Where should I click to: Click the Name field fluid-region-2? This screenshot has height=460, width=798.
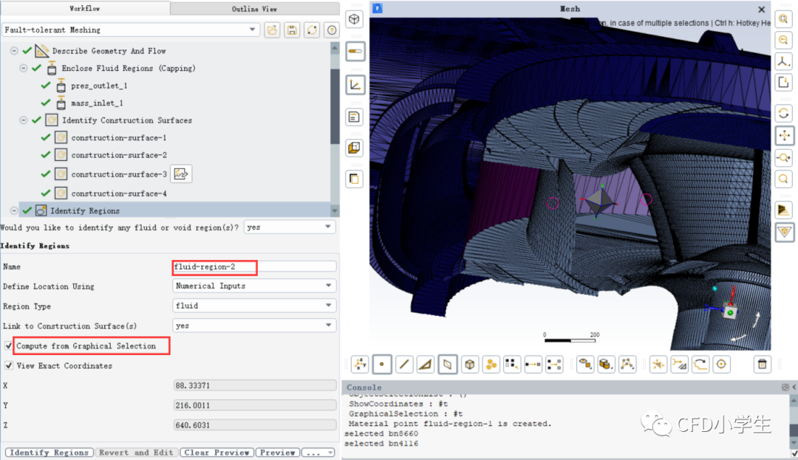[254, 267]
